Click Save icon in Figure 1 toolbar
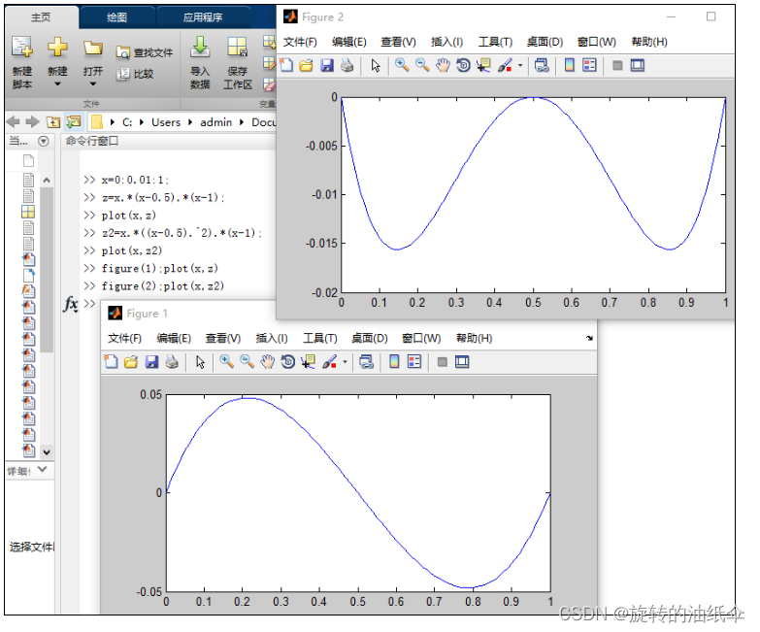 151,362
